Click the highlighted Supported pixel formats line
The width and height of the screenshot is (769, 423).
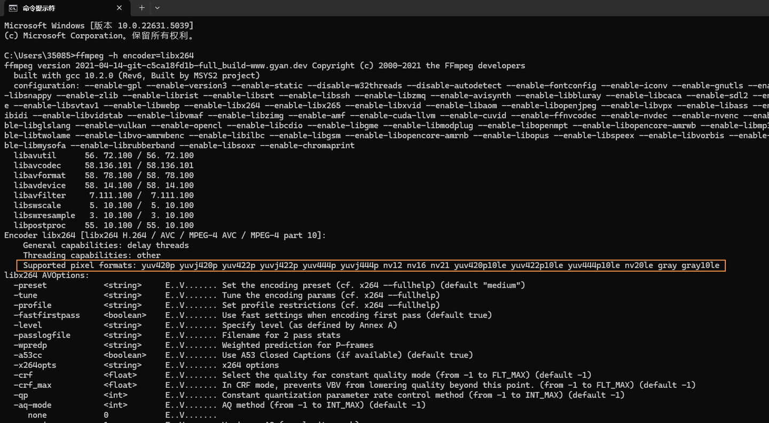click(x=371, y=266)
